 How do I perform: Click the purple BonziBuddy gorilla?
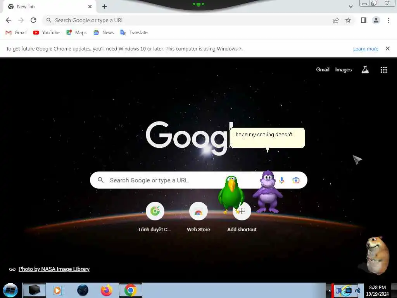268,192
